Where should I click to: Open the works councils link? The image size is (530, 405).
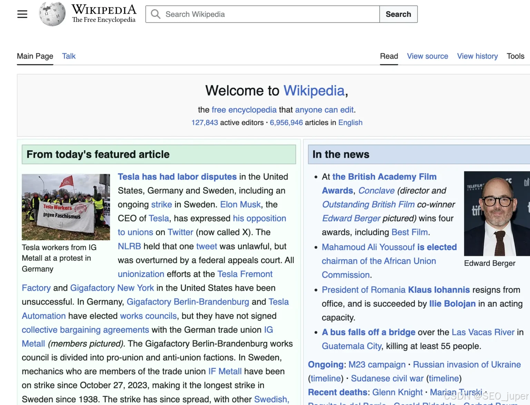click(x=148, y=316)
